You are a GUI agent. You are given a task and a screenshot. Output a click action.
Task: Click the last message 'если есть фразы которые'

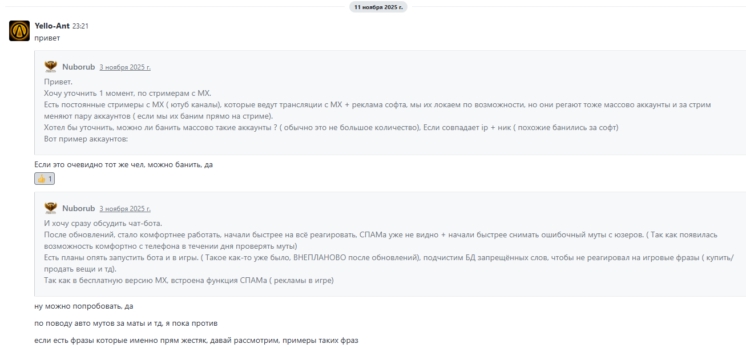[x=196, y=341]
